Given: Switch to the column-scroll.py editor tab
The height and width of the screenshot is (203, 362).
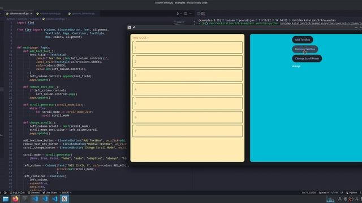Looking at the screenshot, I should pos(19,14).
